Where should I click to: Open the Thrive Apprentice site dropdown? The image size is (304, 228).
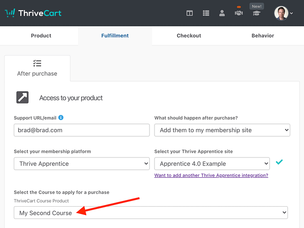(x=212, y=164)
